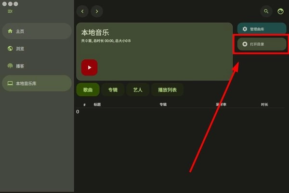Image resolution: width=289 pixels, height=193 pixels.
Task: Go forward with the right arrow
Action: click(x=97, y=11)
